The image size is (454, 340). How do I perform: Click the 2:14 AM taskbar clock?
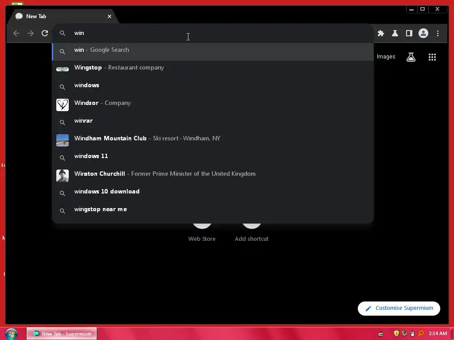[438, 334]
